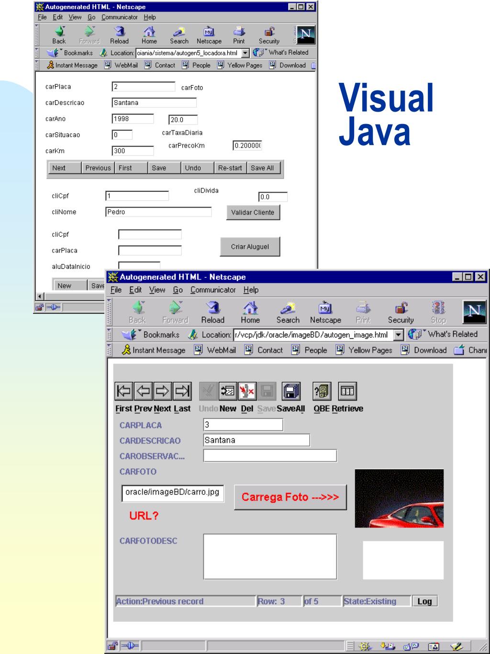The height and width of the screenshot is (654, 490).
Task: Click the grayed Undo icon in applet
Action: pyautogui.click(x=208, y=391)
